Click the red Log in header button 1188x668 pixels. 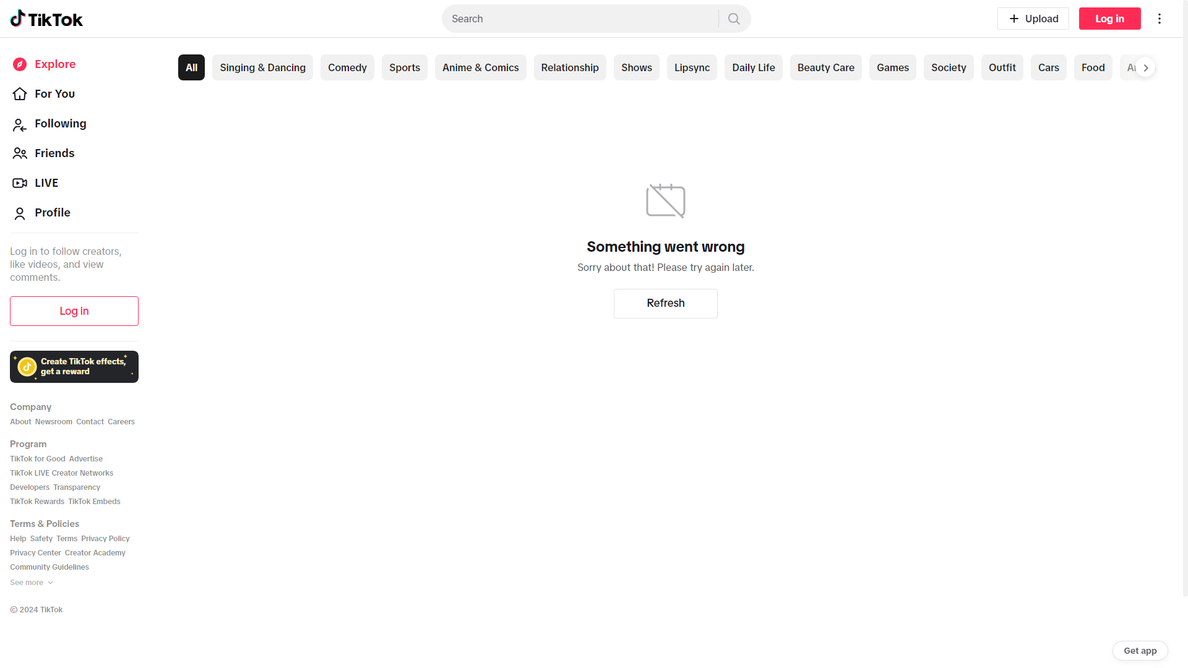tap(1109, 19)
